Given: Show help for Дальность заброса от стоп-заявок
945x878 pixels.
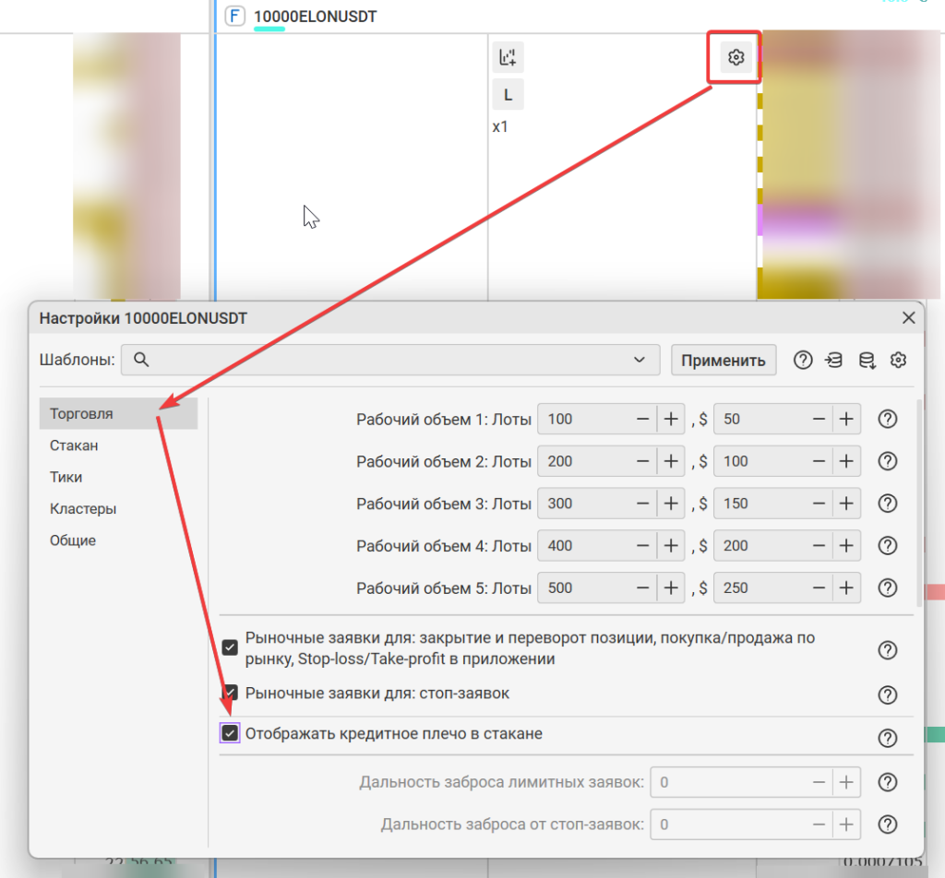Looking at the screenshot, I should coord(888,825).
